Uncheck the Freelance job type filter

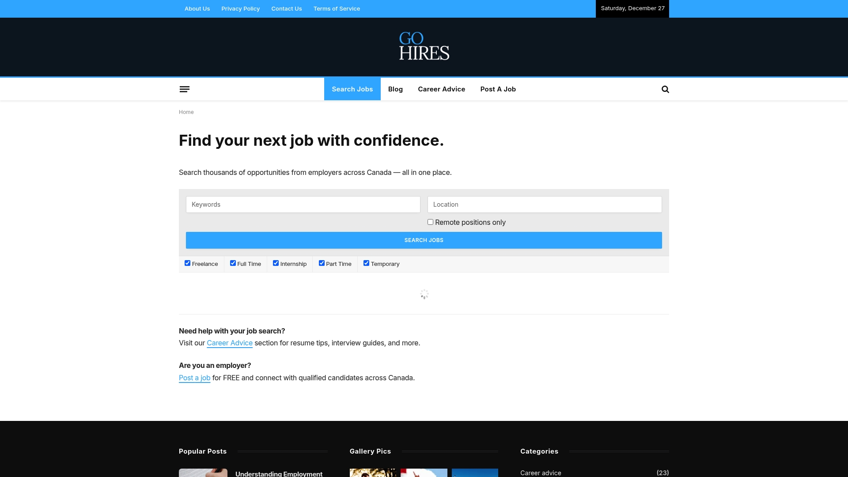(187, 263)
